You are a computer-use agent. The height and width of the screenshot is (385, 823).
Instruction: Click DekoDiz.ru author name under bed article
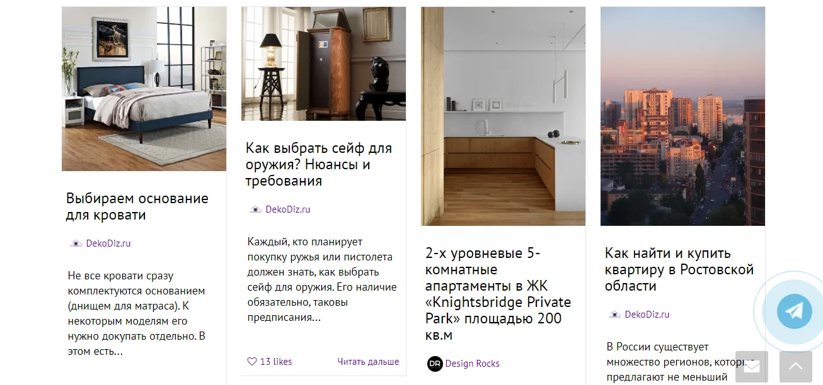(108, 243)
